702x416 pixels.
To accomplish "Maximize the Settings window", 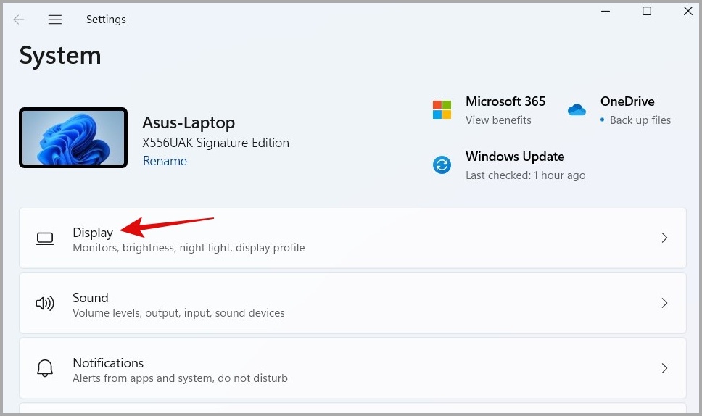I will click(x=646, y=11).
